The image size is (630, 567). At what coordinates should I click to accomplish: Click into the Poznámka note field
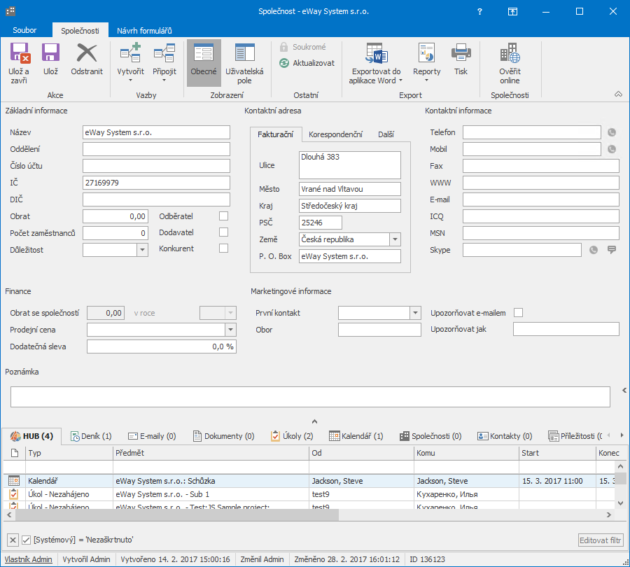coord(310,397)
